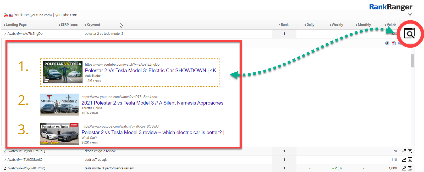Image resolution: width=424 pixels, height=172 pixels.
Task: Click URL youtube.com/watch?v=aKKo7r8OSwU in third result
Action: [120, 126]
